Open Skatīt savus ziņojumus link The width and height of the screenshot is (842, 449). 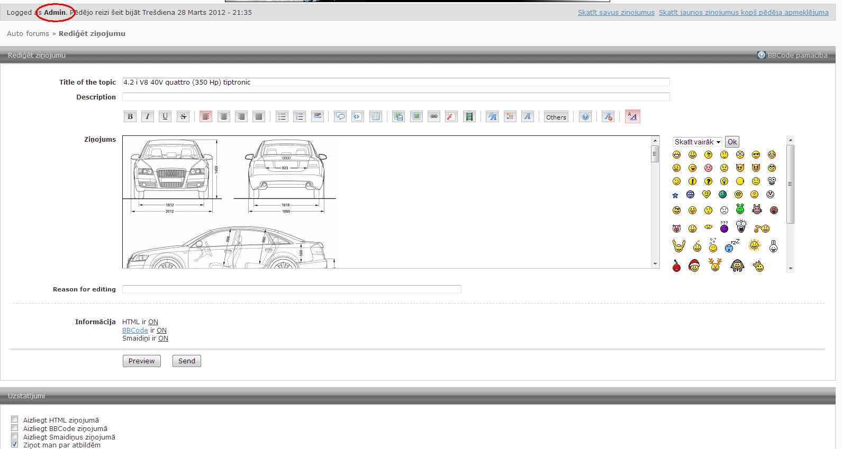pos(616,13)
